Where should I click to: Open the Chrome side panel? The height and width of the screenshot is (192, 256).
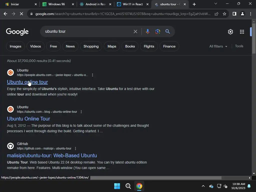click(x=234, y=14)
